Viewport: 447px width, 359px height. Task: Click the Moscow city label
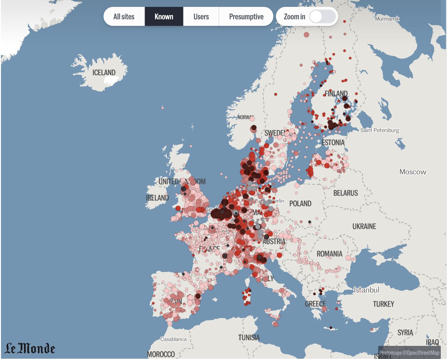[413, 172]
